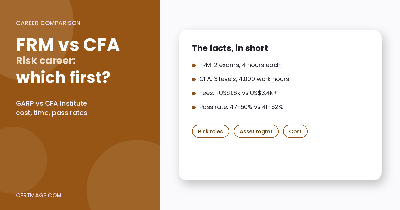Select the 'Fees: ~US$1.6k vs US$3.4k+' line
Image resolution: width=400 pixels, height=210 pixels.
pyautogui.click(x=238, y=93)
